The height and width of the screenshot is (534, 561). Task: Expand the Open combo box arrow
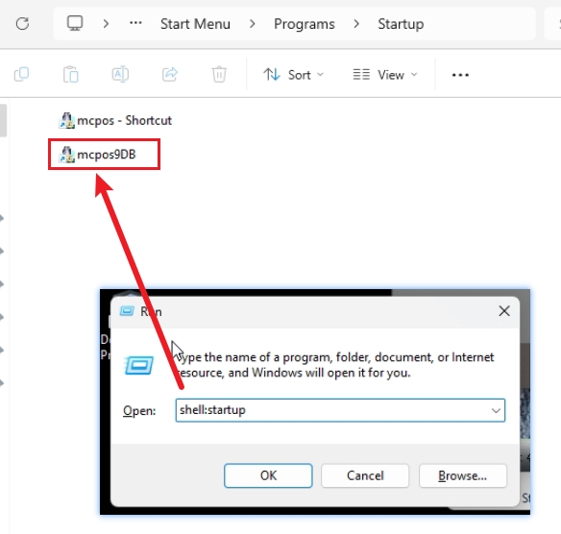(496, 411)
